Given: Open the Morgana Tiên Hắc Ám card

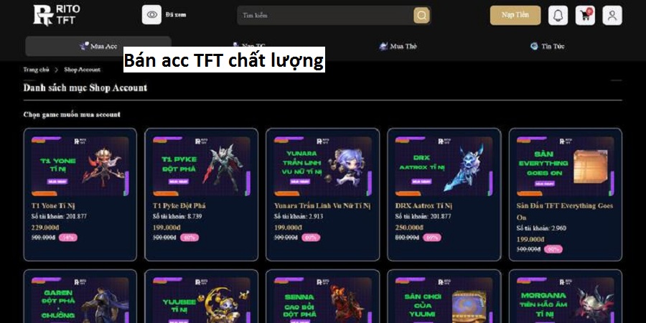Looking at the screenshot, I should coord(566,296).
